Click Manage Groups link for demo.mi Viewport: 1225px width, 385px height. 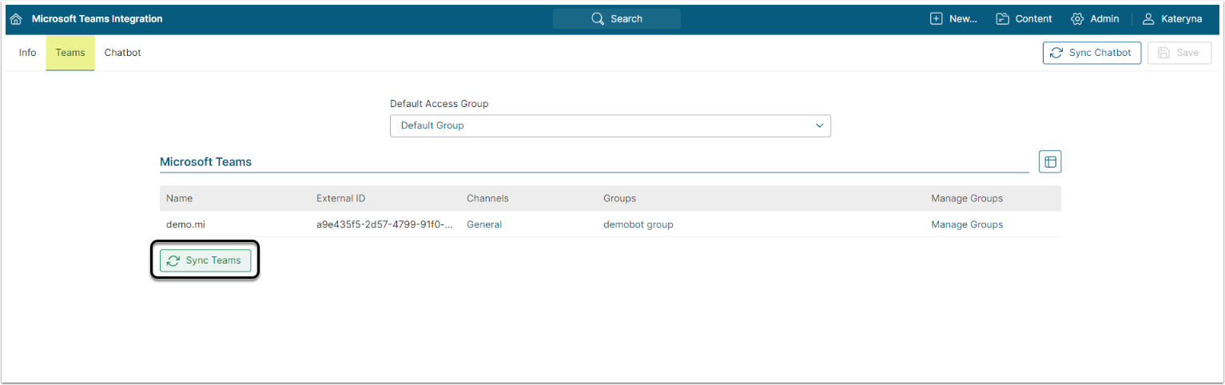coord(966,224)
